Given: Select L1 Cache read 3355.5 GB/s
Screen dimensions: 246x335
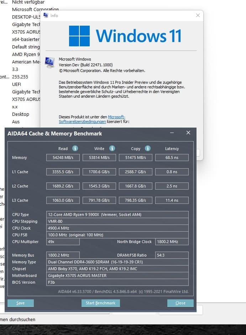Looking at the screenshot, I should [63, 172].
